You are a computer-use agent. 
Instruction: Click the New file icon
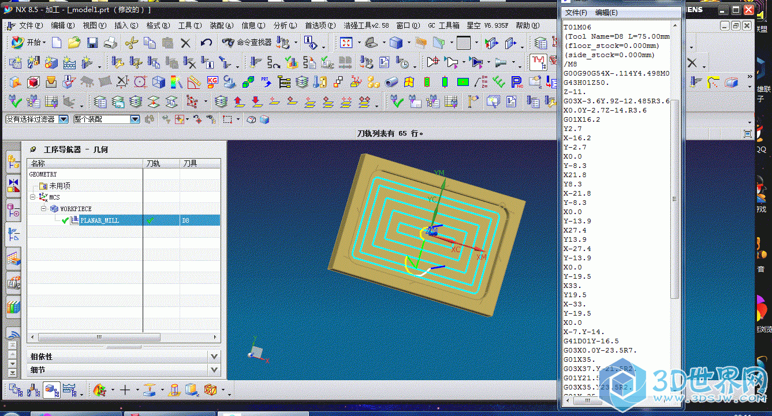pyautogui.click(x=57, y=43)
